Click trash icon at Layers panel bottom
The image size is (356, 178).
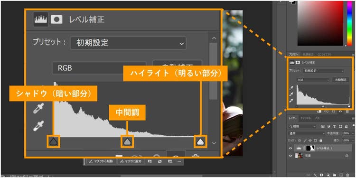click(347, 175)
